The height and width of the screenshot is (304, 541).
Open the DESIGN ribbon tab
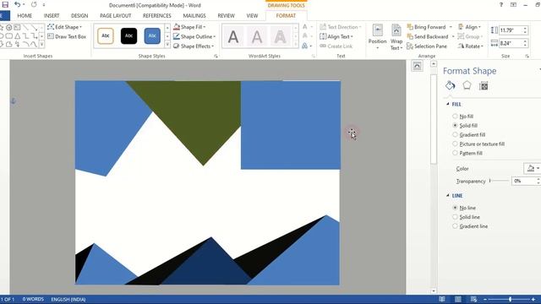click(79, 16)
